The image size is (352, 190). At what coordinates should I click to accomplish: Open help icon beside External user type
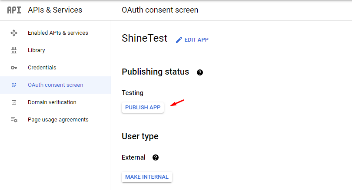click(x=155, y=157)
